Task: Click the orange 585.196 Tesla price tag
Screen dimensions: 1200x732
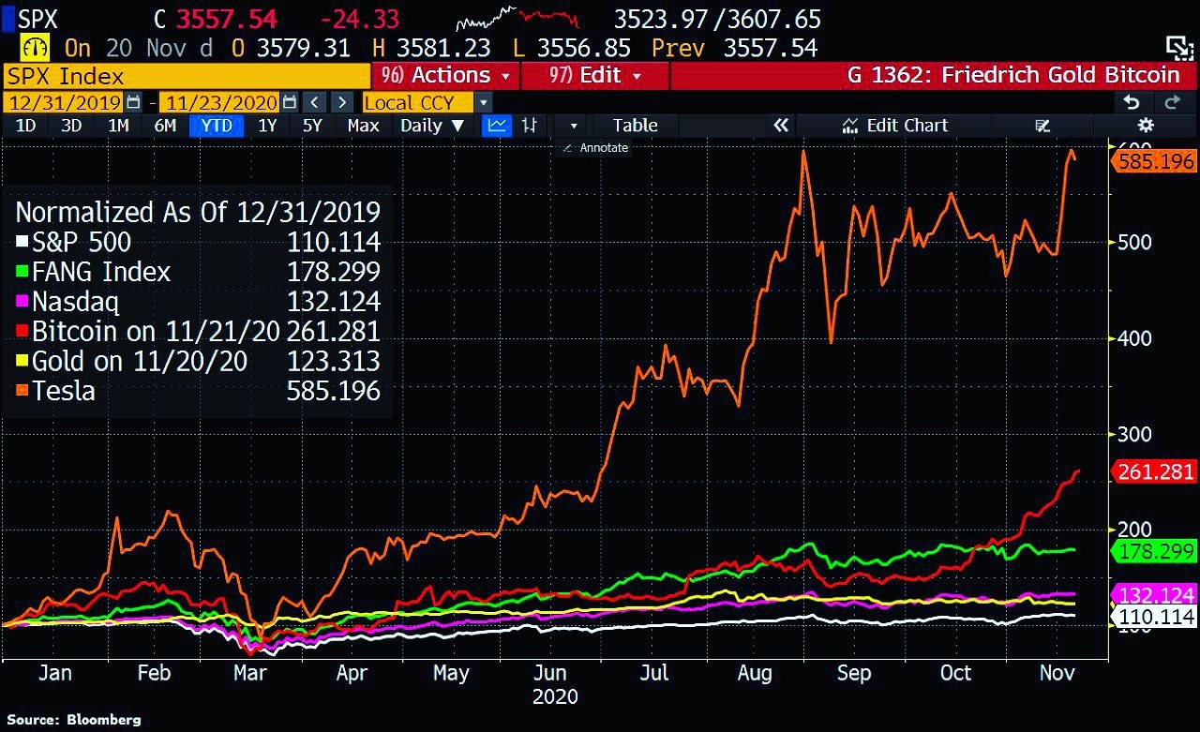Action: tap(1154, 161)
